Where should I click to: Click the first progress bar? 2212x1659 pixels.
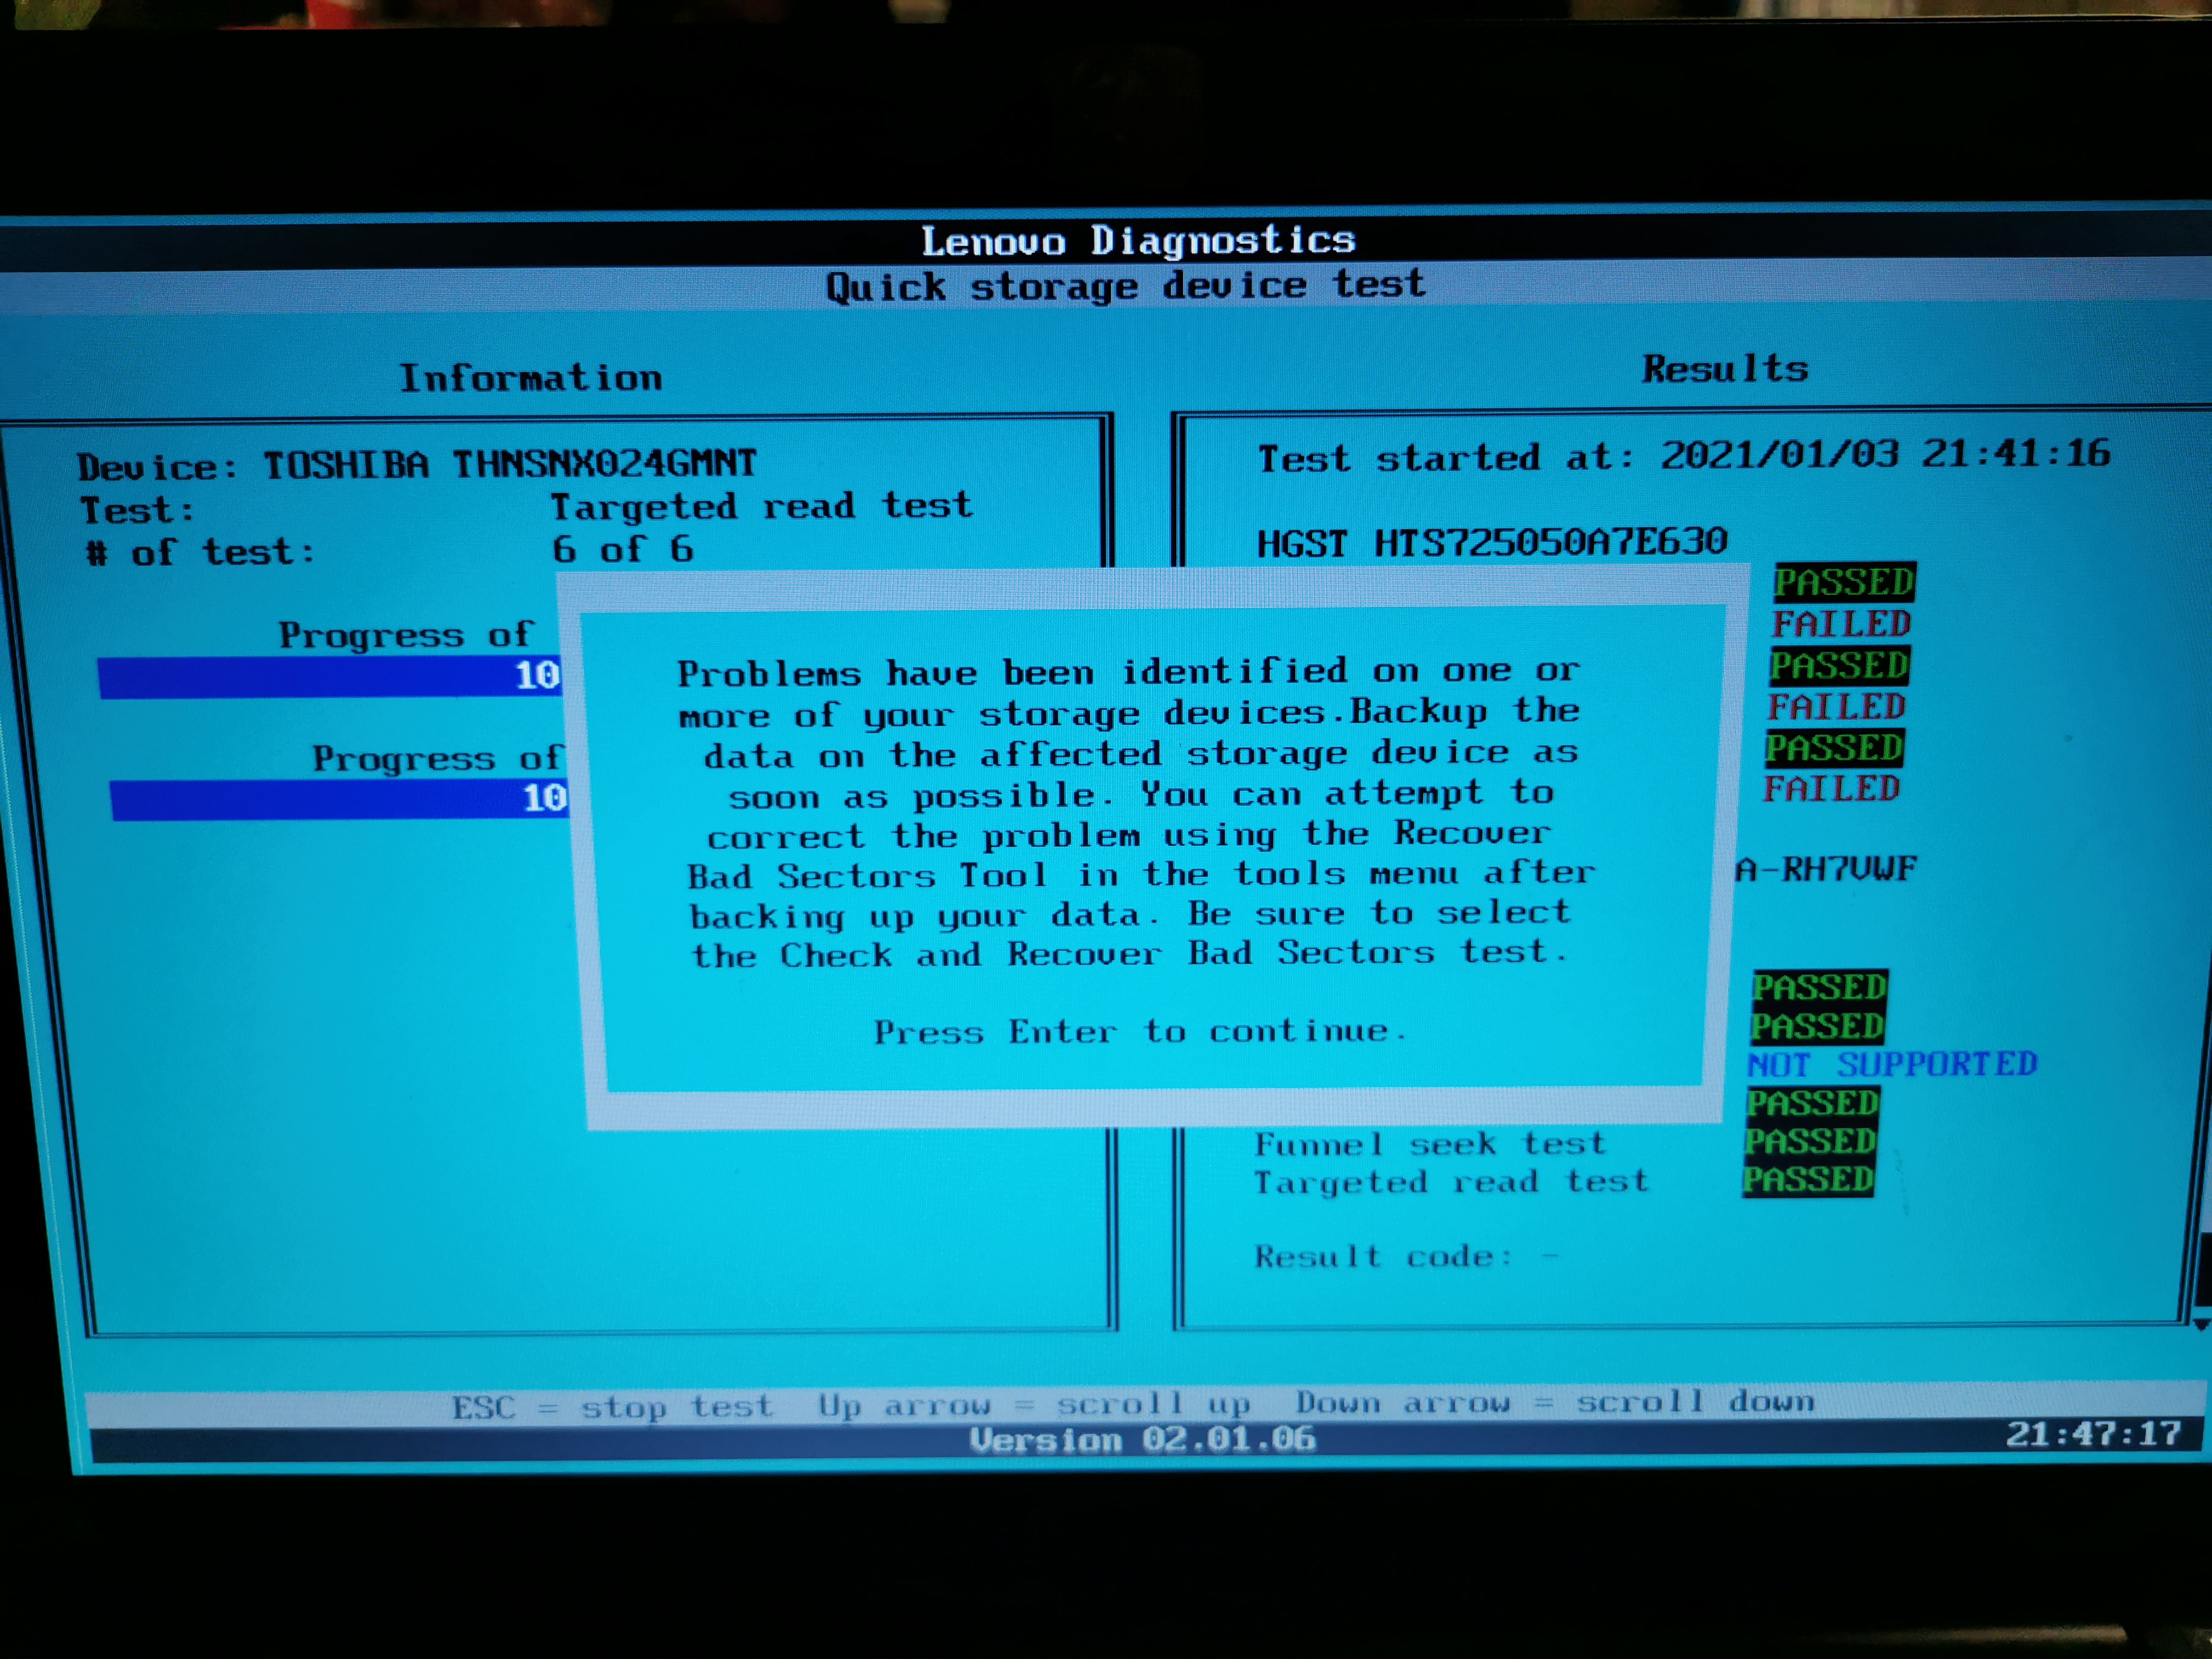tap(330, 677)
